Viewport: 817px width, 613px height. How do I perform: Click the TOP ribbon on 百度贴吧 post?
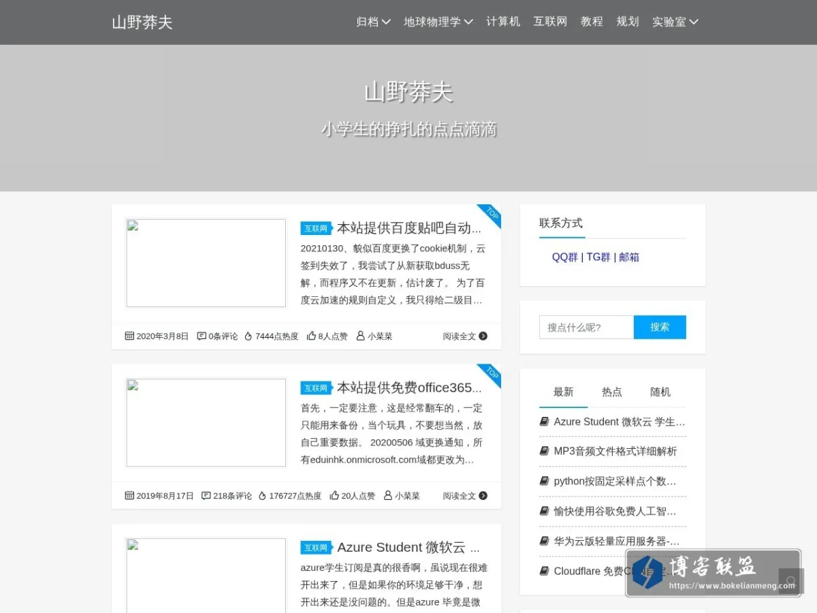491,215
